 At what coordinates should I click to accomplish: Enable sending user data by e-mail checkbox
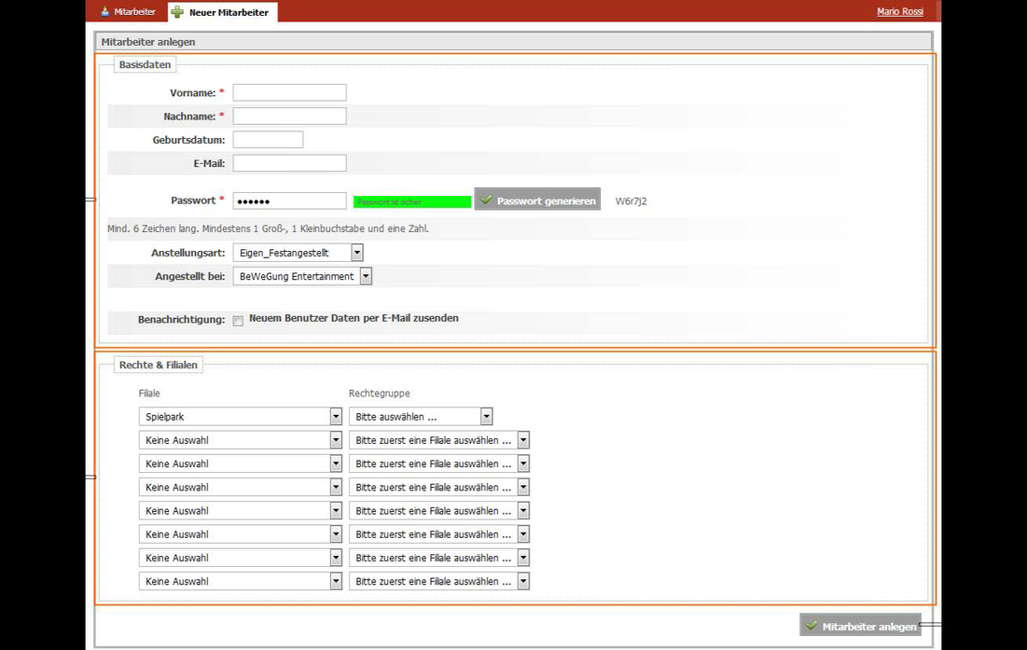[x=238, y=321]
